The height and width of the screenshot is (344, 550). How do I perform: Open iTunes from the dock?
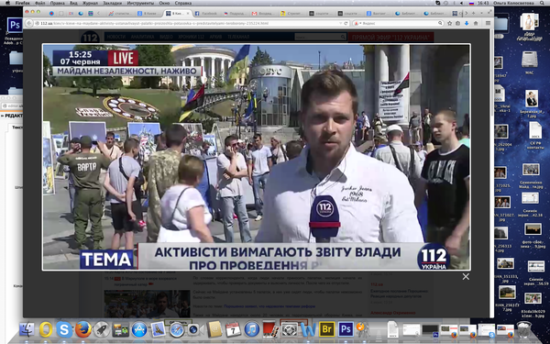tap(251, 329)
